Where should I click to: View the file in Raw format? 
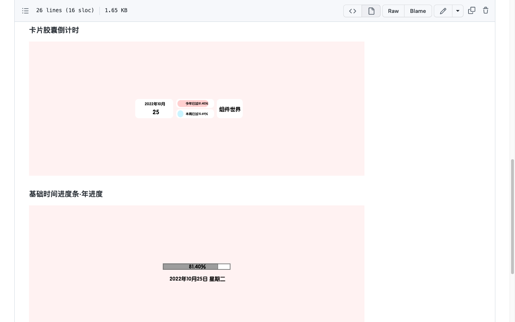[x=393, y=11]
